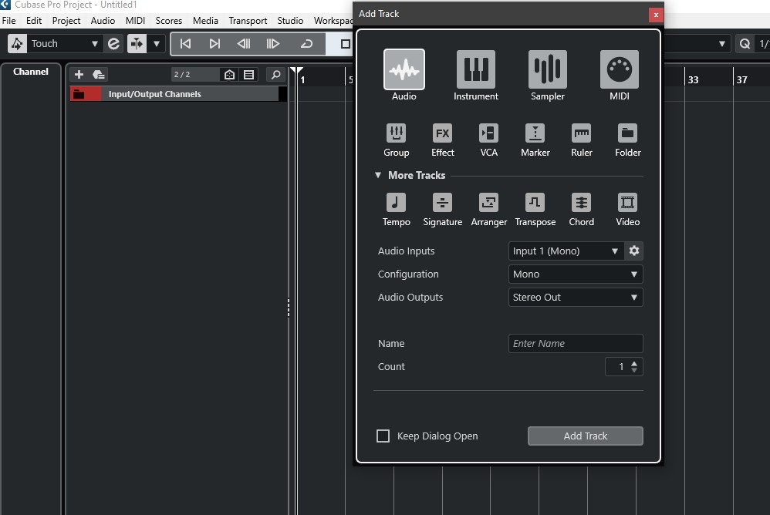Click the Count stepper to change track count
This screenshot has width=770, height=515.
(x=634, y=366)
